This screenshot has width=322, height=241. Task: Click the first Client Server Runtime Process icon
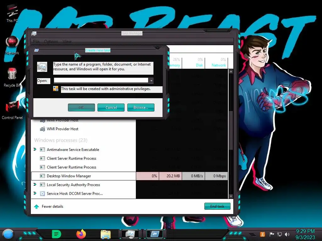42,158
